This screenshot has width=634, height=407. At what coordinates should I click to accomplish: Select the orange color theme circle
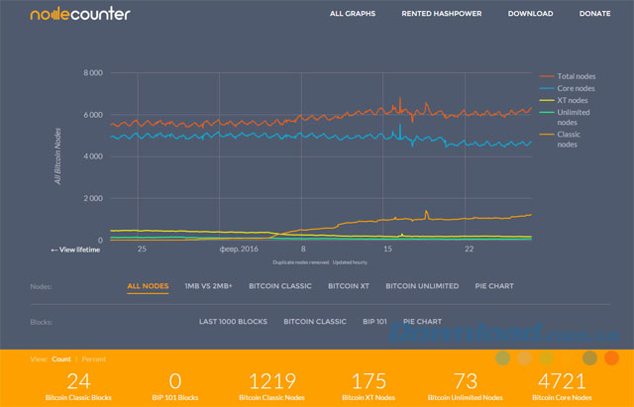point(611,358)
